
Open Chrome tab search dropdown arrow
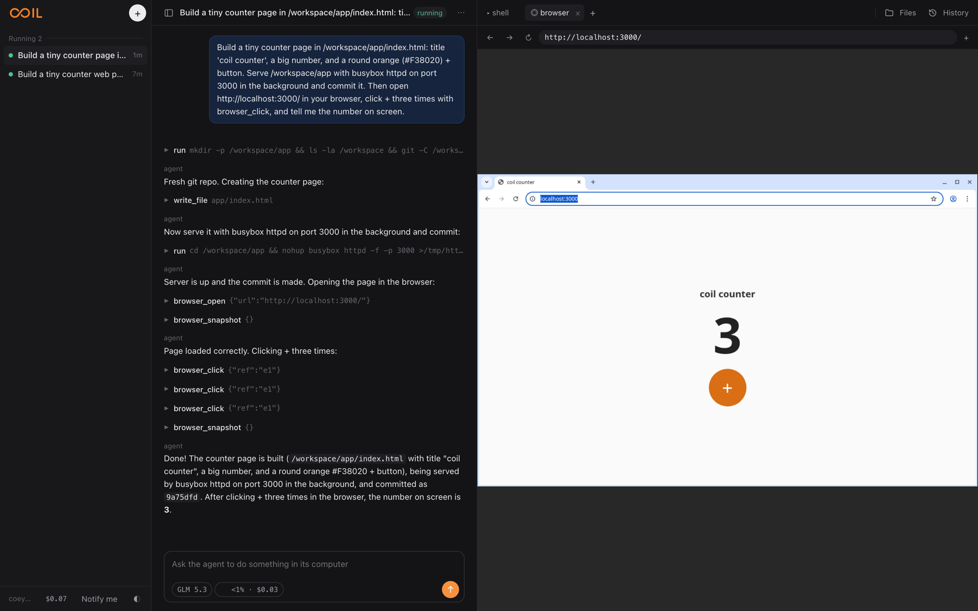[487, 182]
